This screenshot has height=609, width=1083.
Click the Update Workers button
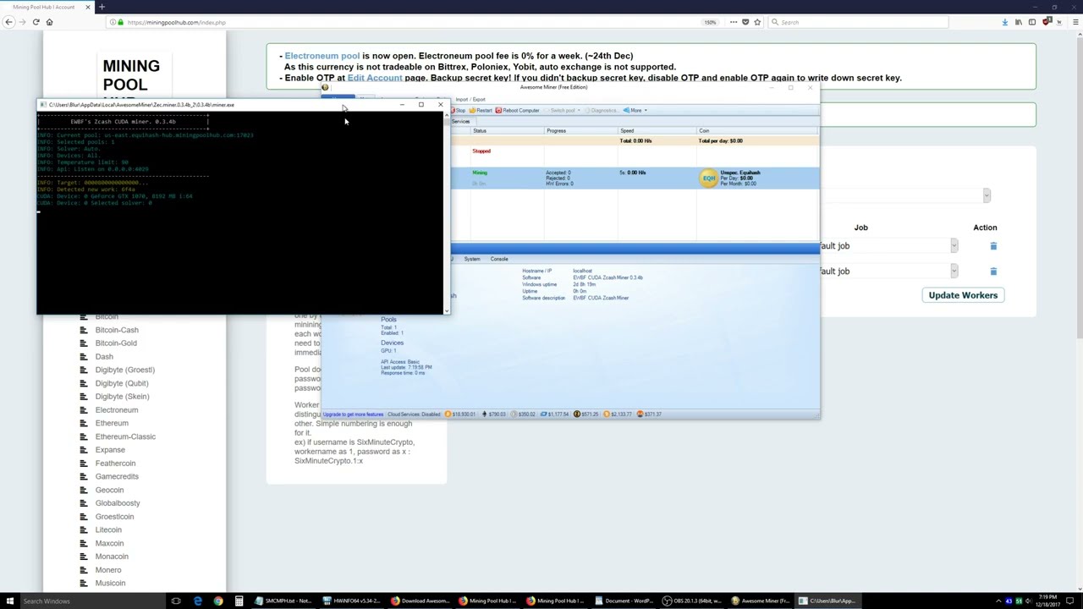963,295
